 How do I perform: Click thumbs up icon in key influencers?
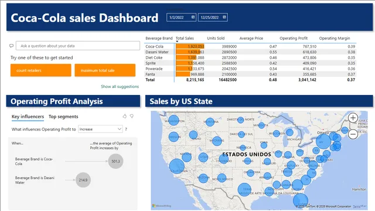(x=125, y=116)
